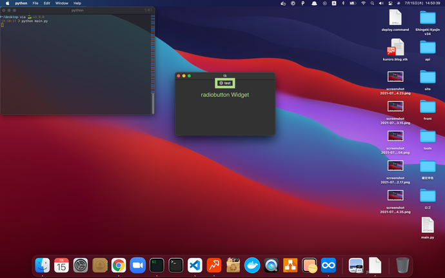Launch Docker from the Dock
The width and height of the screenshot is (445, 278).
tap(252, 265)
